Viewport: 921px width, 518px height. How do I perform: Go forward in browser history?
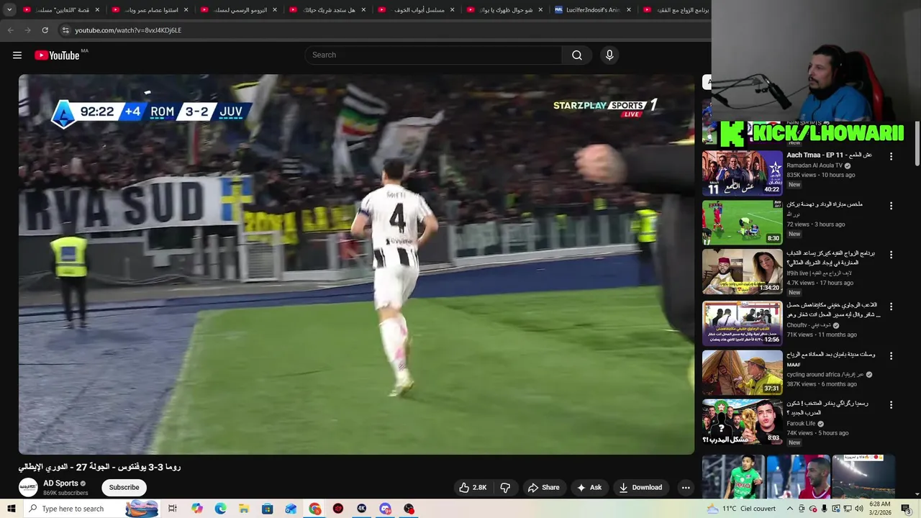[x=27, y=30]
